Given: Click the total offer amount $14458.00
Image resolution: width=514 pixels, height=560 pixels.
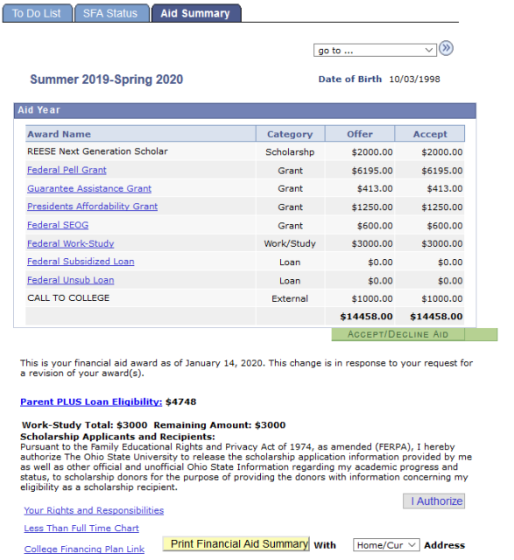Looking at the screenshot, I should point(366,317).
